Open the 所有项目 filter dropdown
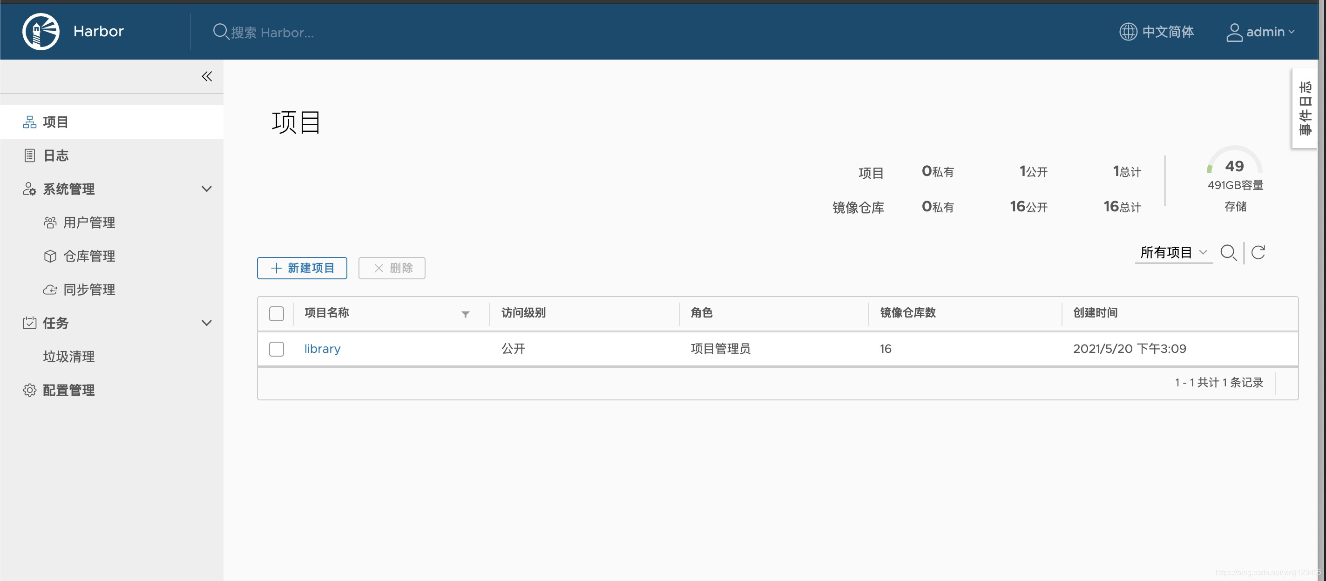 (x=1174, y=253)
